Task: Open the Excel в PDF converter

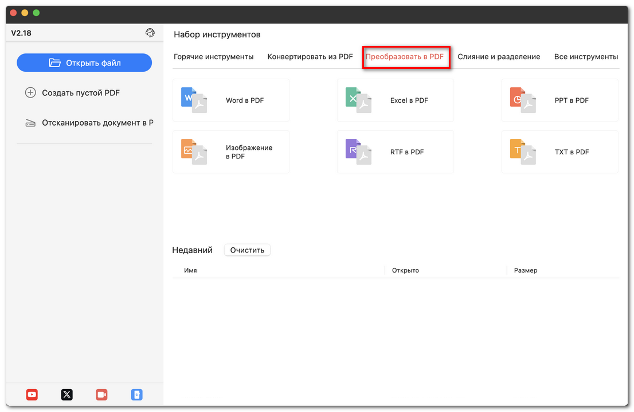Action: 395,100
